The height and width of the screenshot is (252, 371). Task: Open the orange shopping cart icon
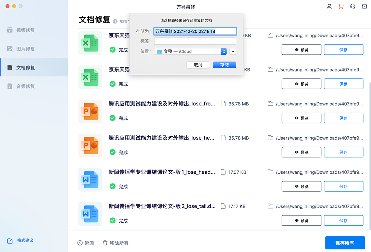[341, 6]
